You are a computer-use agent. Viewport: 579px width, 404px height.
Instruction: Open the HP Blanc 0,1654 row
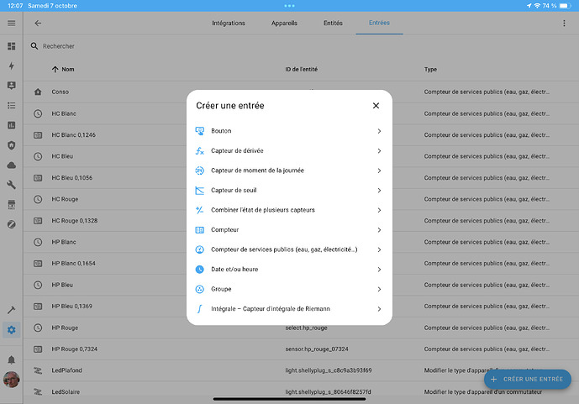click(301, 264)
